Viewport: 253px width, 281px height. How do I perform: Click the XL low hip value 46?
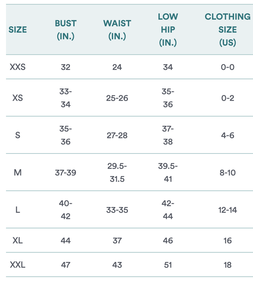168,241
